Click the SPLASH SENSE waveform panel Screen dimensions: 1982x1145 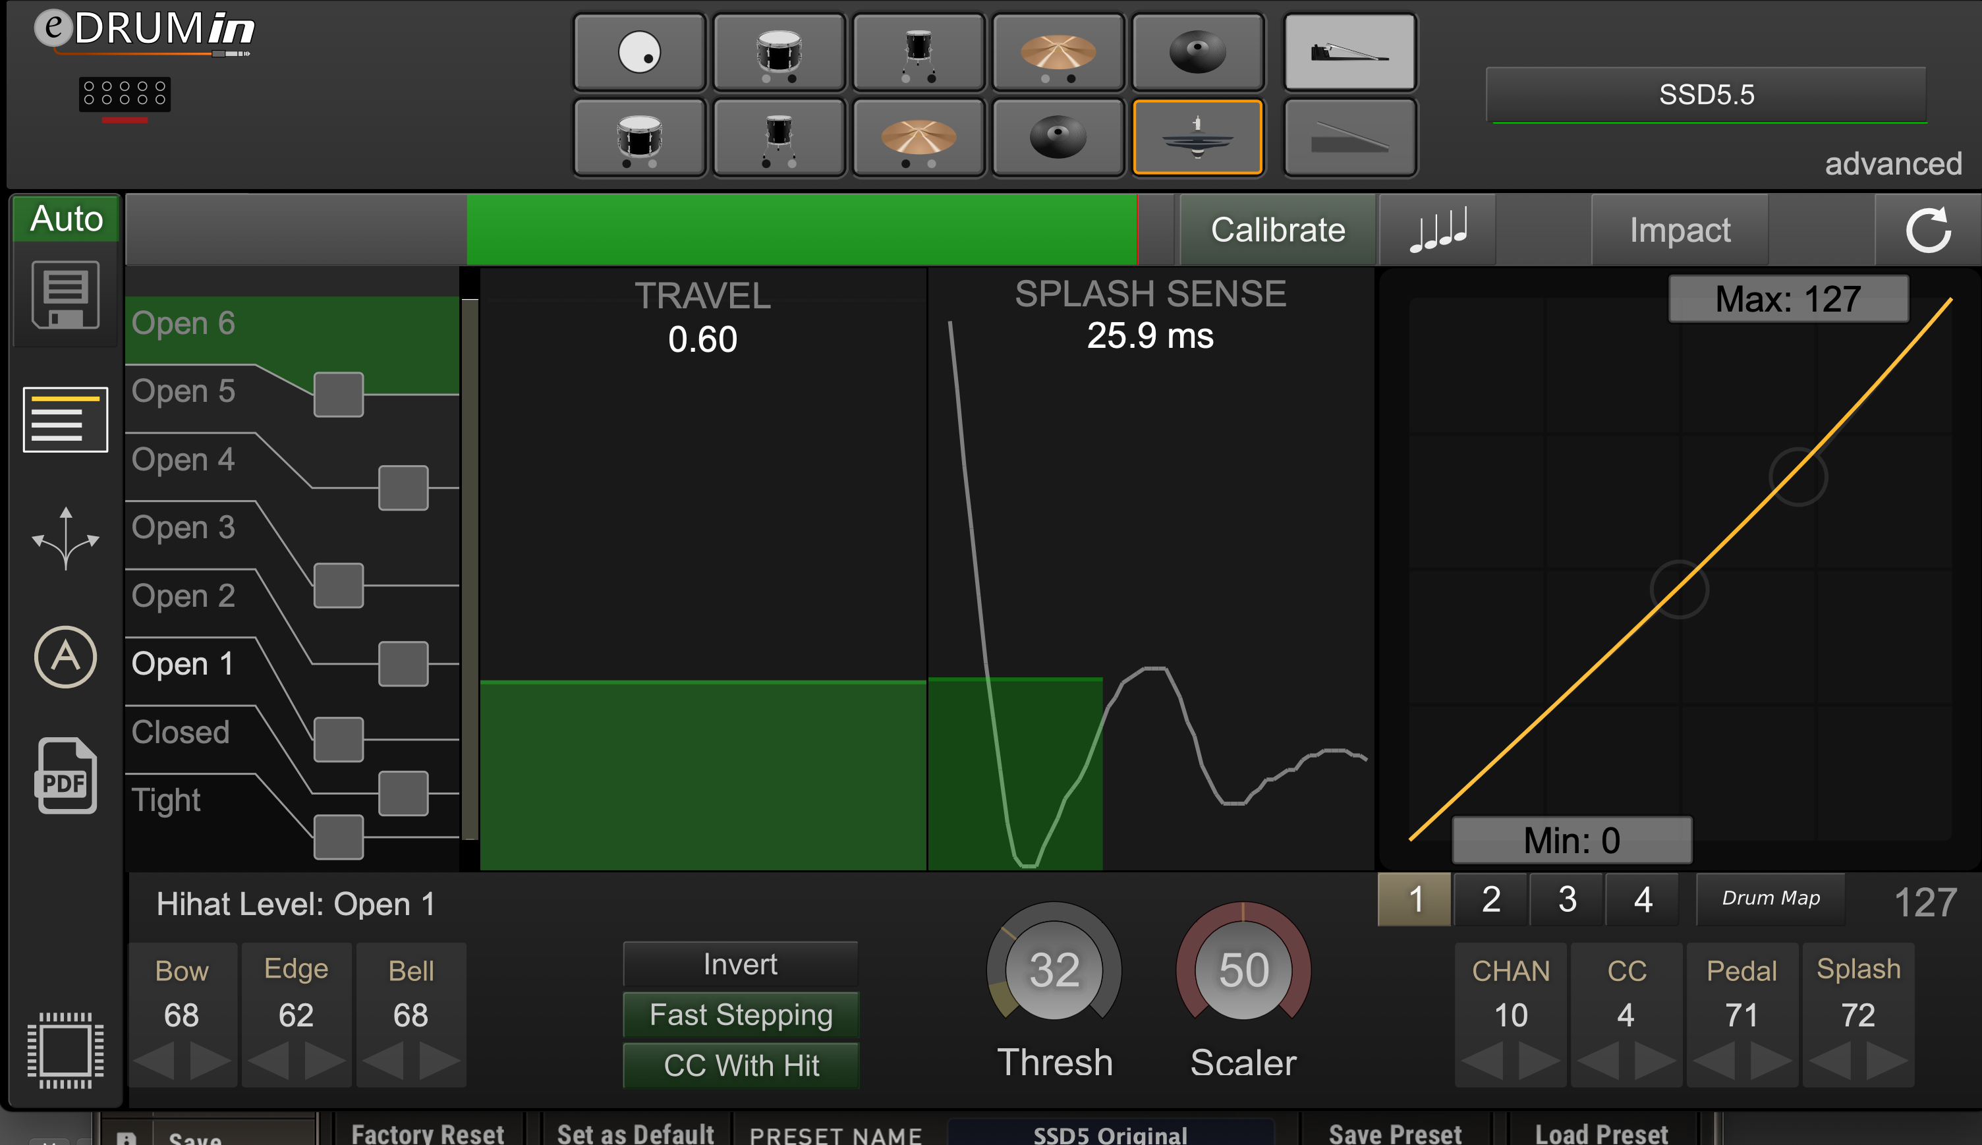[1150, 569]
